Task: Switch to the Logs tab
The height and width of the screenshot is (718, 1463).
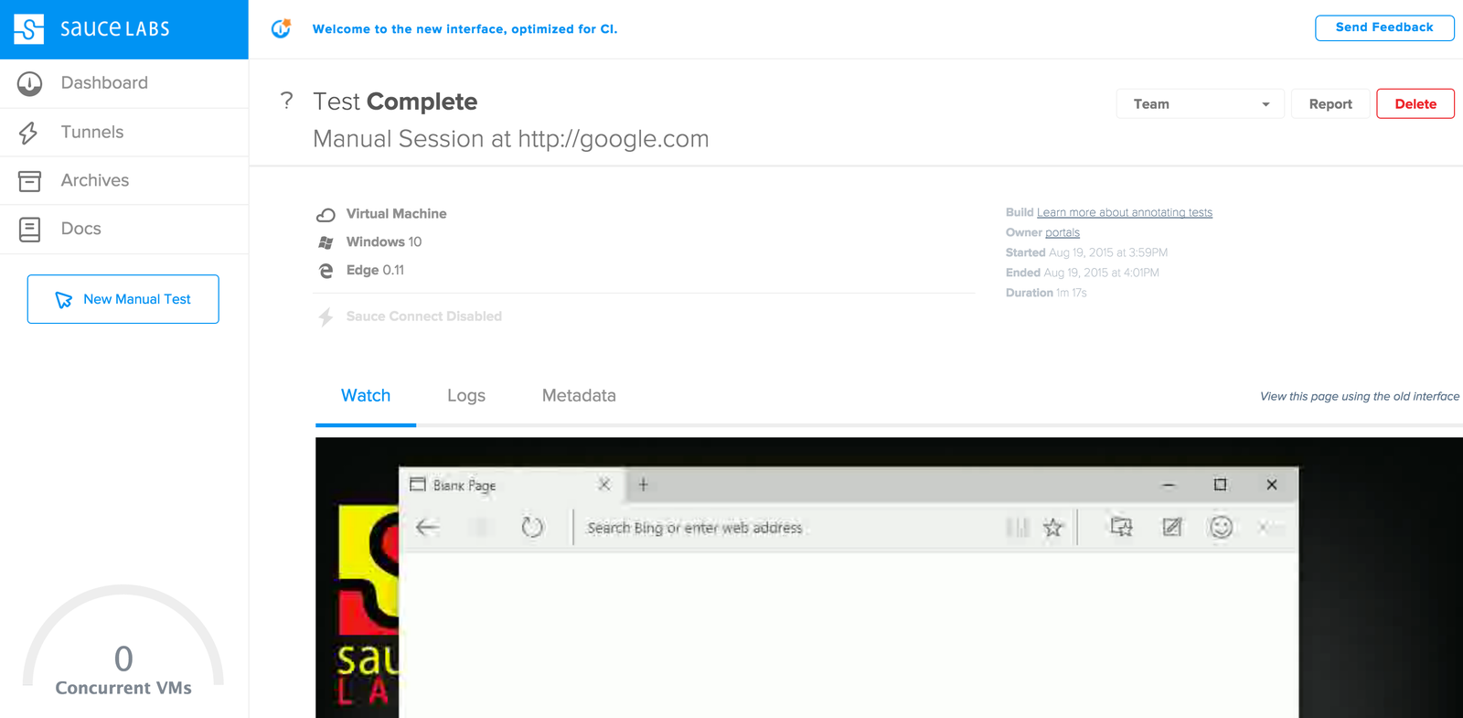Action: point(466,396)
